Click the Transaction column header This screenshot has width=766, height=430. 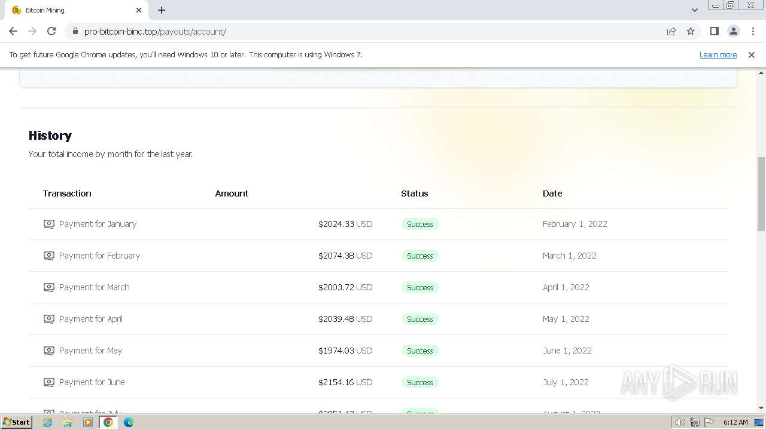(x=67, y=193)
